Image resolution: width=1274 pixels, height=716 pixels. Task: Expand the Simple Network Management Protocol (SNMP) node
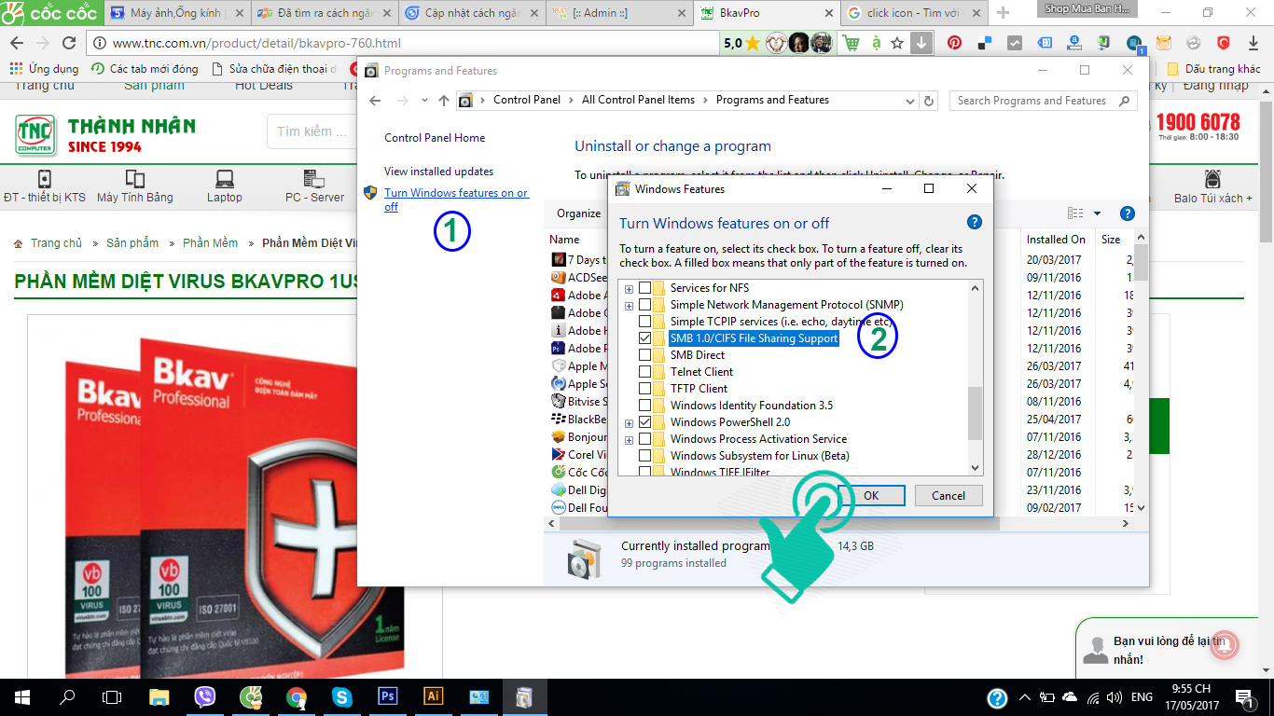[629, 306]
